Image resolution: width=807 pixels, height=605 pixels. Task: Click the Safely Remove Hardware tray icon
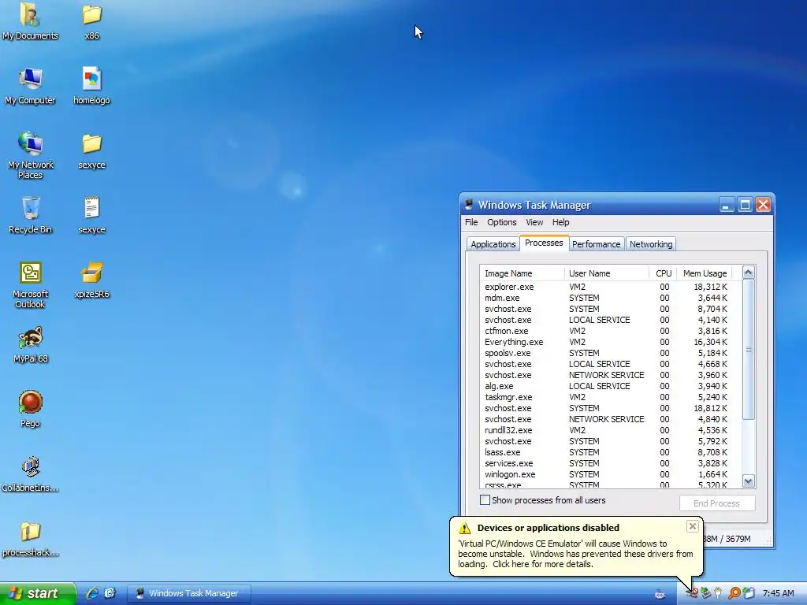coord(705,593)
